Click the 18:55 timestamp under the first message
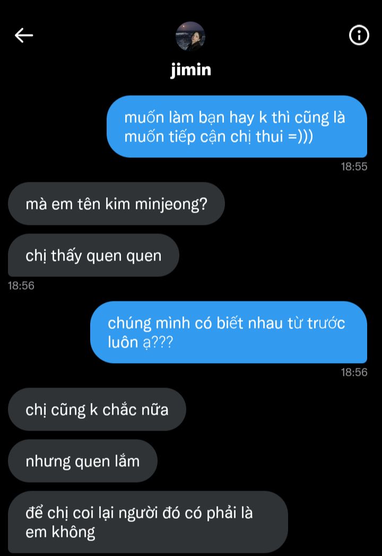Image resolution: width=382 pixels, height=556 pixels. click(354, 167)
